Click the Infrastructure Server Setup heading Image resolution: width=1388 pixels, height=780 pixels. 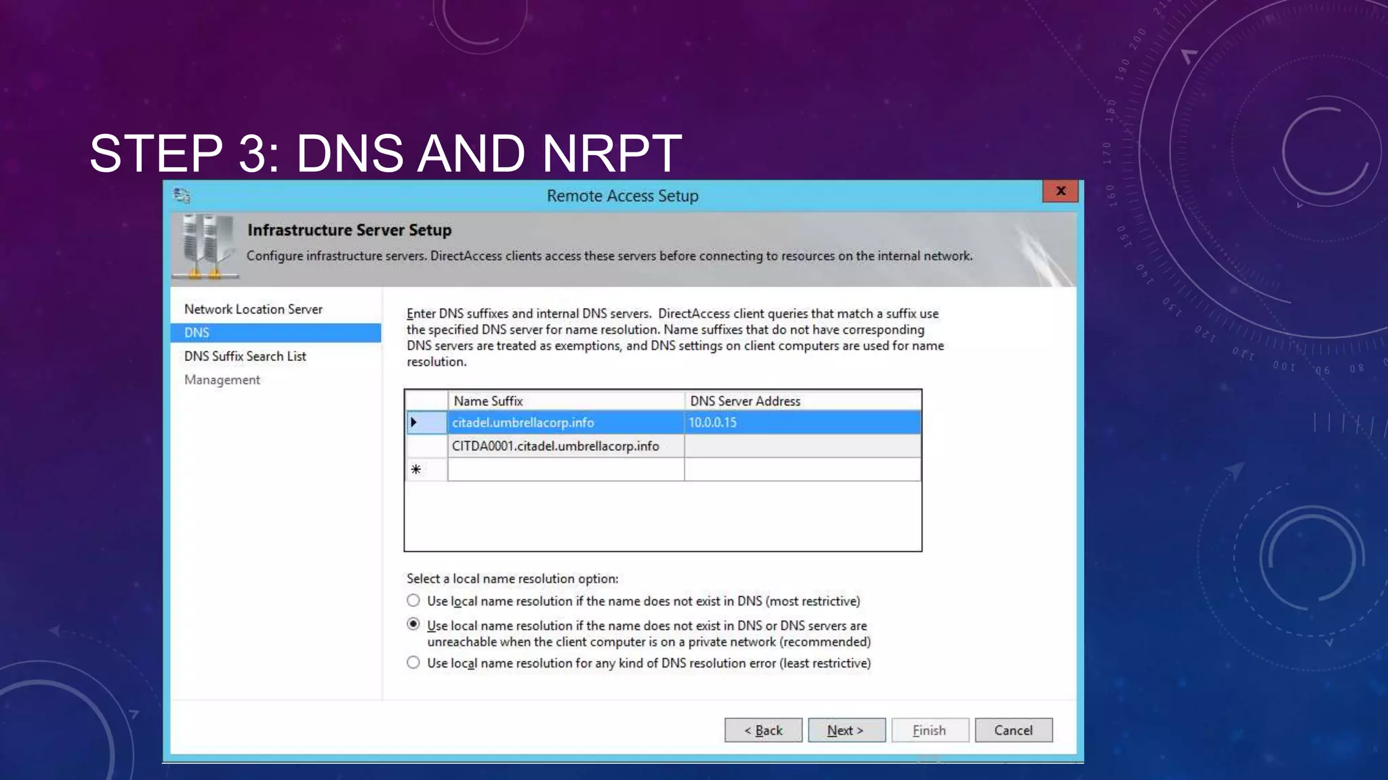[349, 230]
